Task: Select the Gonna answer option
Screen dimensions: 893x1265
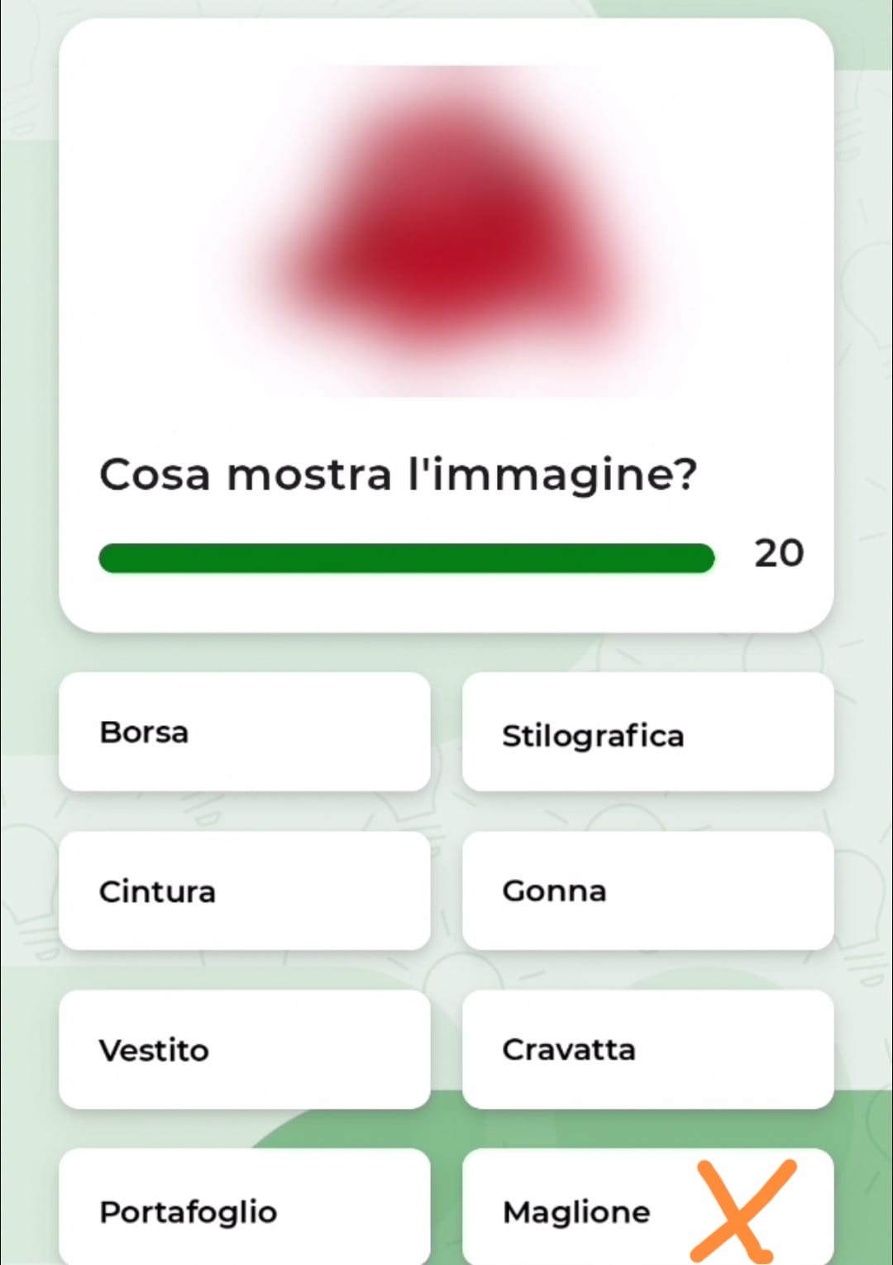Action: 647,890
